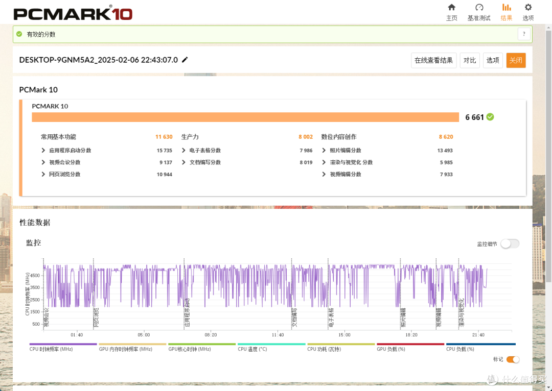
Task: Click the green valid score checkmark beside 6 661
Action: [x=490, y=117]
